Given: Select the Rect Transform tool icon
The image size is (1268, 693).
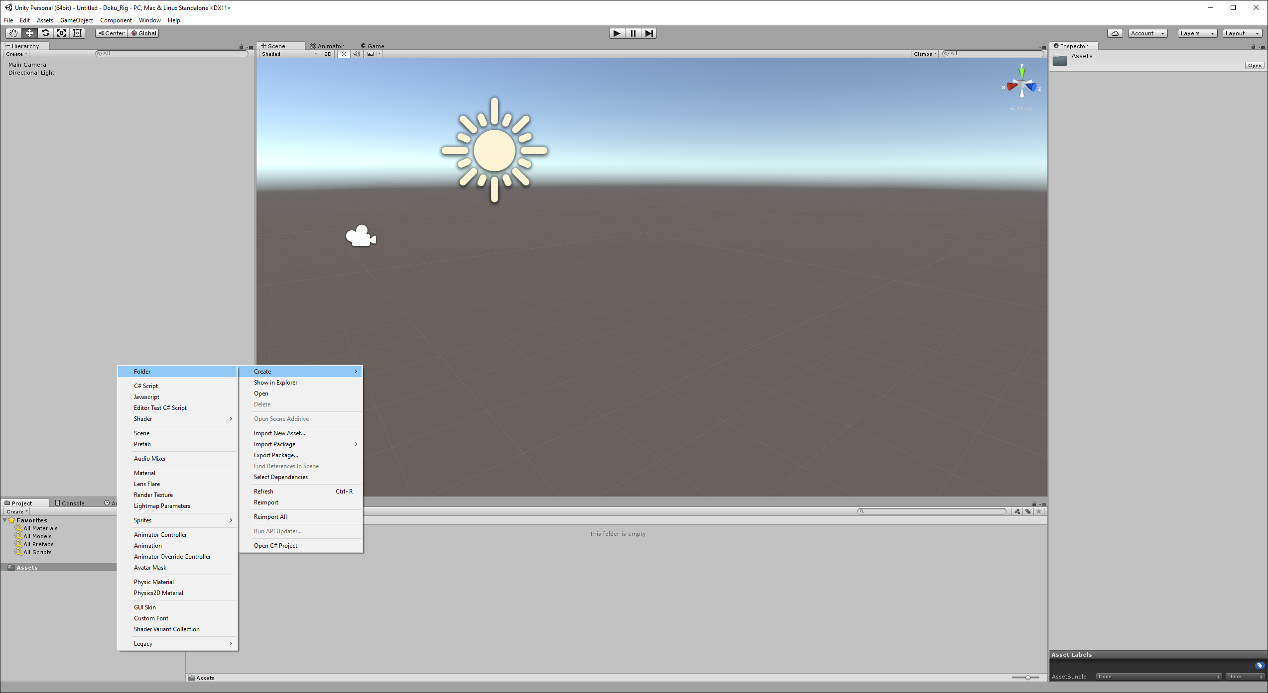Looking at the screenshot, I should [78, 33].
